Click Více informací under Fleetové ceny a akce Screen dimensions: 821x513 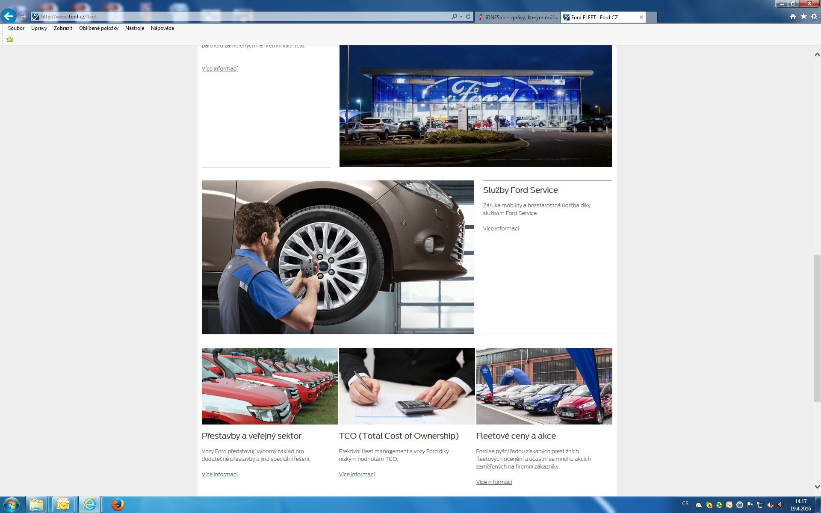click(x=494, y=482)
